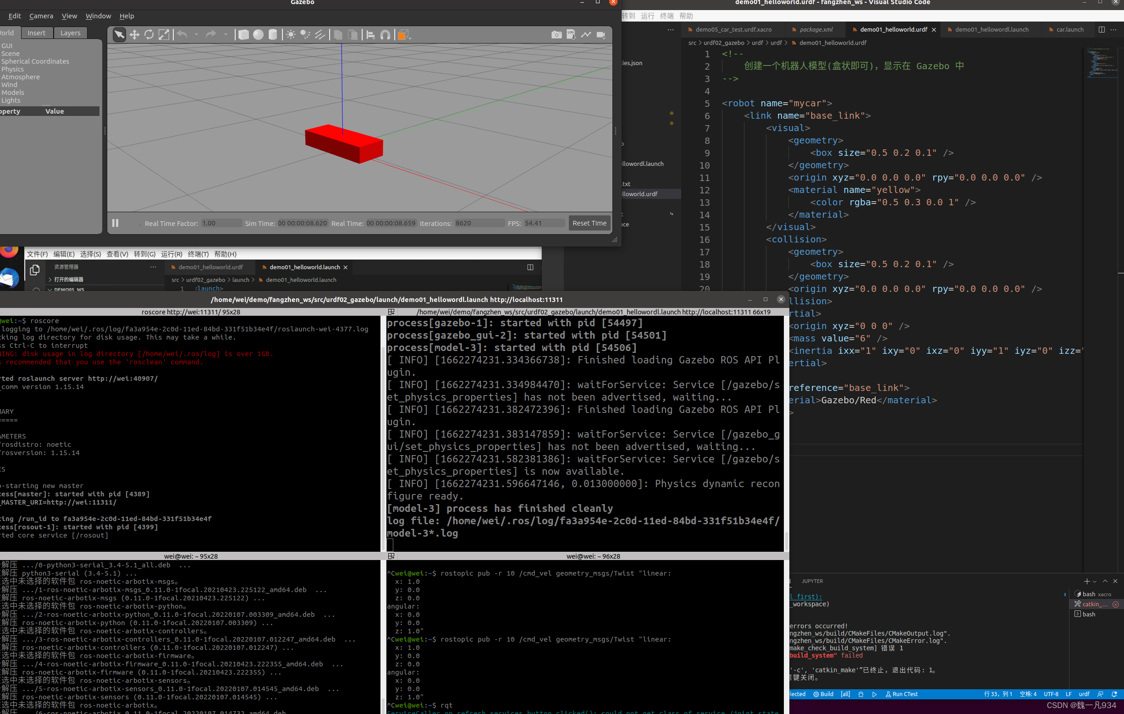Insert a sphere shape in Gazebo
Screen dimensions: 1124x714
coord(258,35)
